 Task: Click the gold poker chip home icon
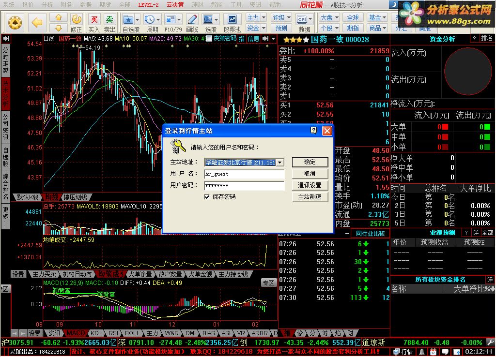point(15,23)
